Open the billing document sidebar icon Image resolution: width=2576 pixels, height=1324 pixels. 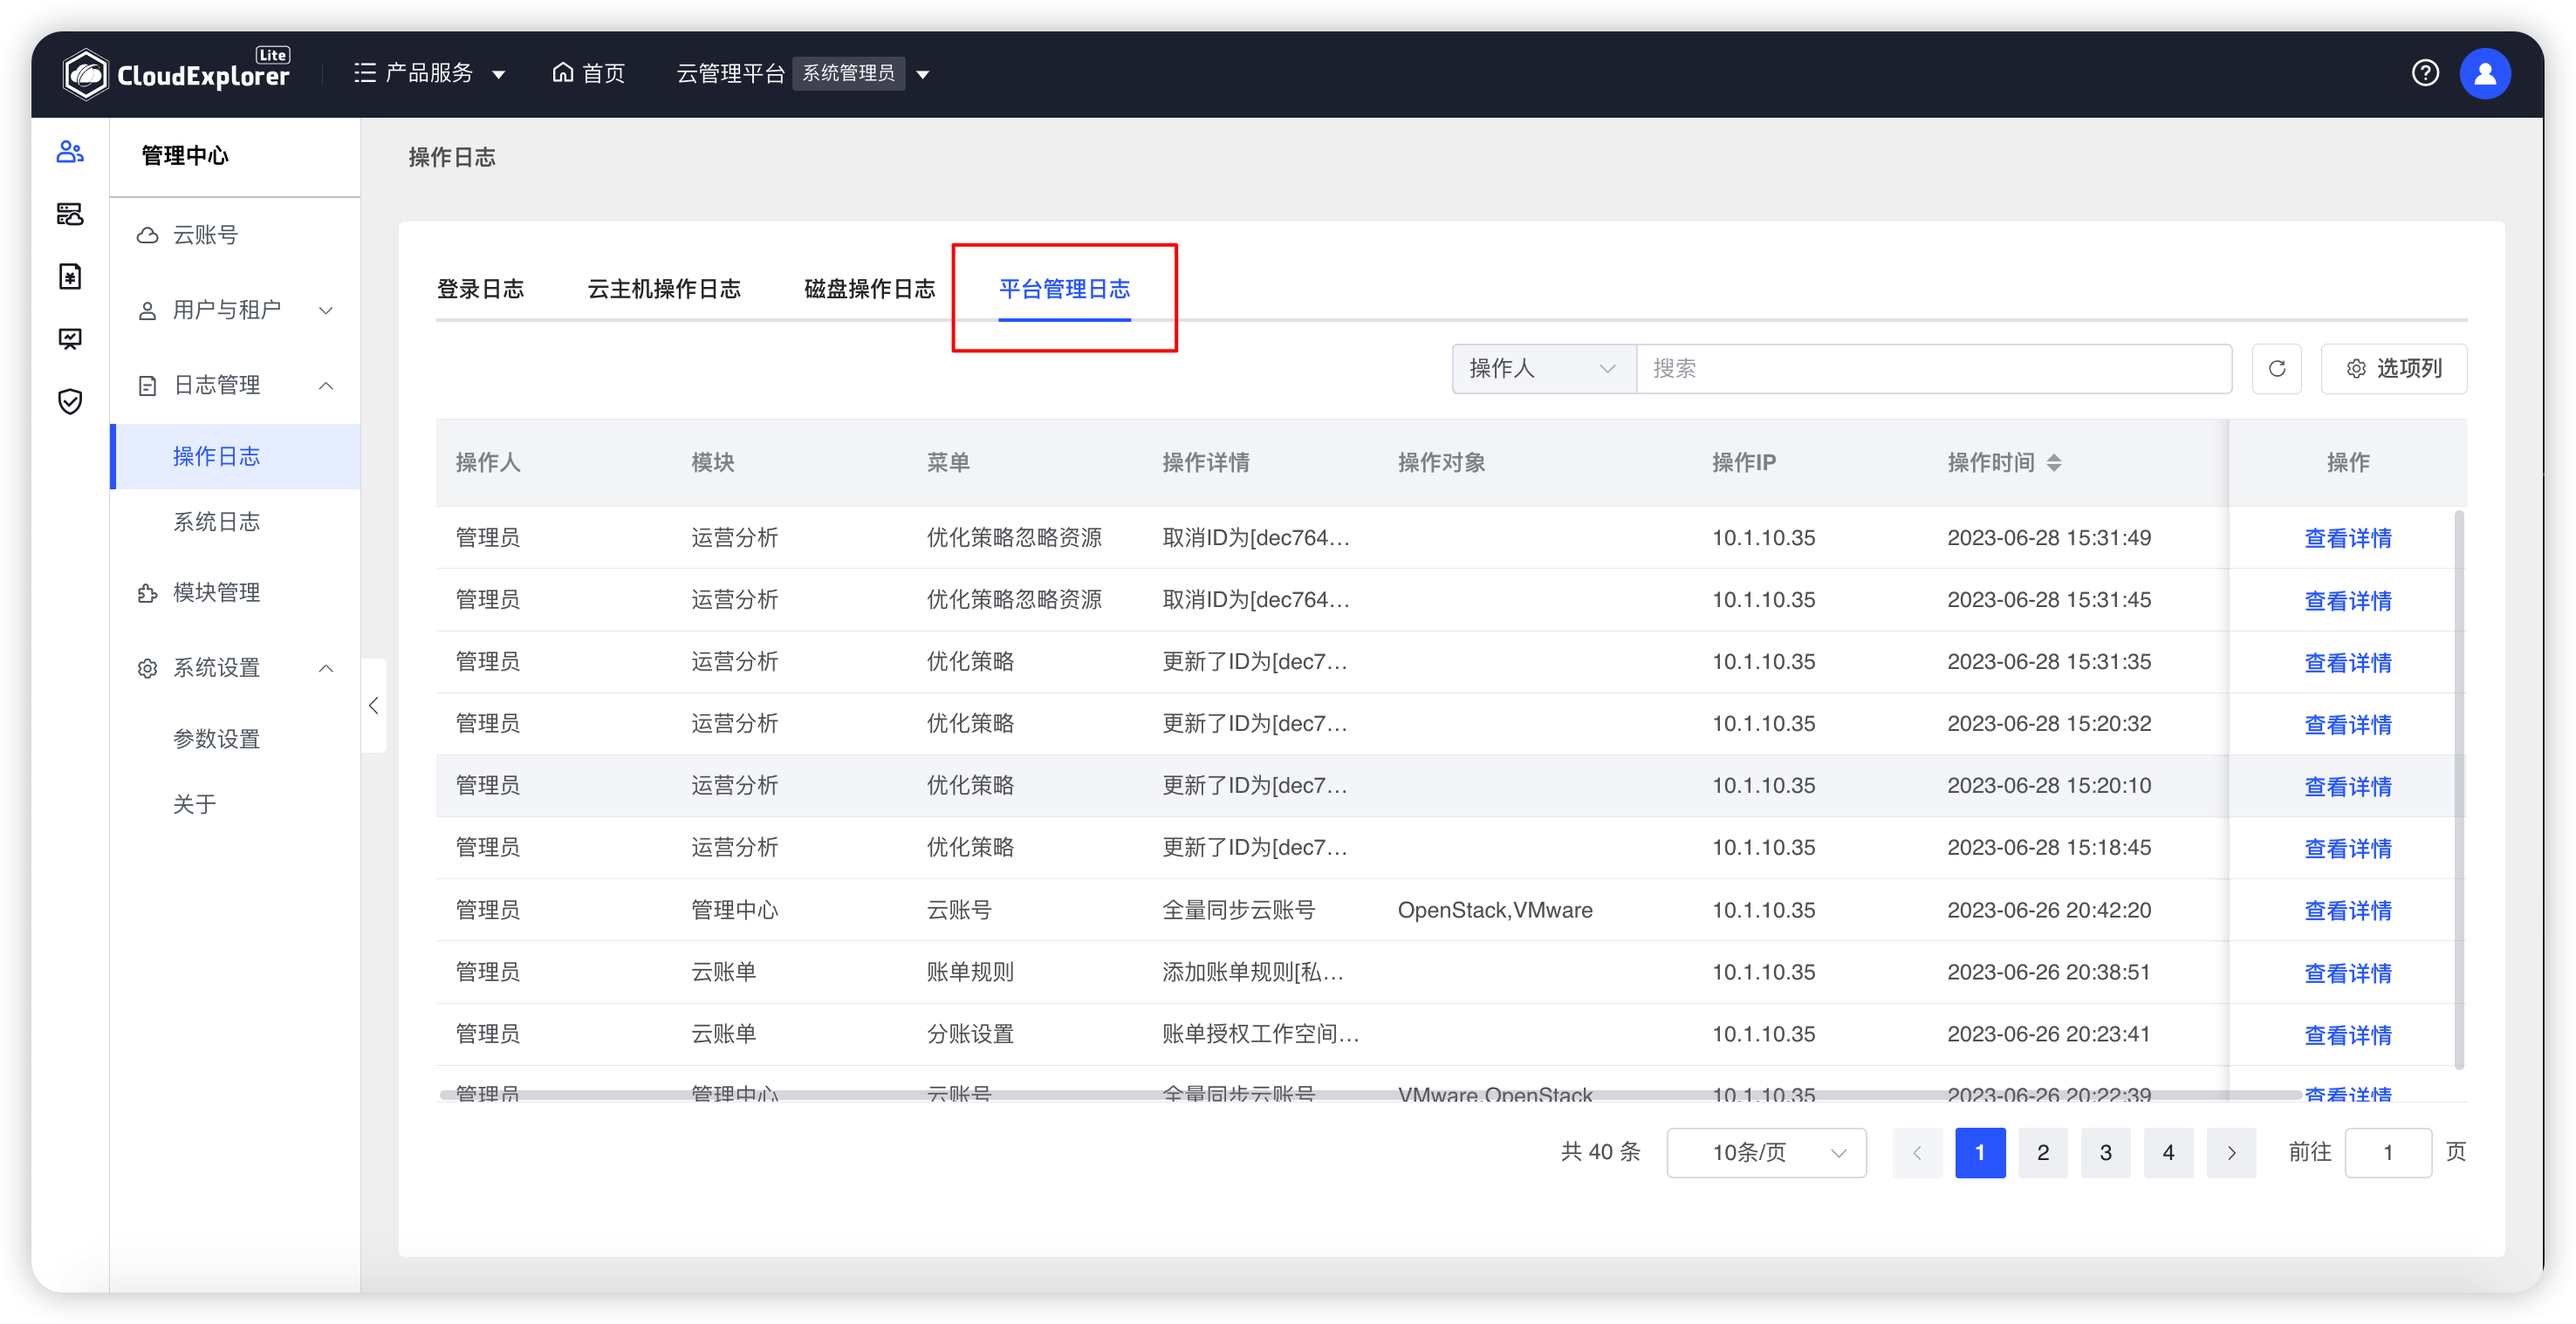click(x=70, y=276)
